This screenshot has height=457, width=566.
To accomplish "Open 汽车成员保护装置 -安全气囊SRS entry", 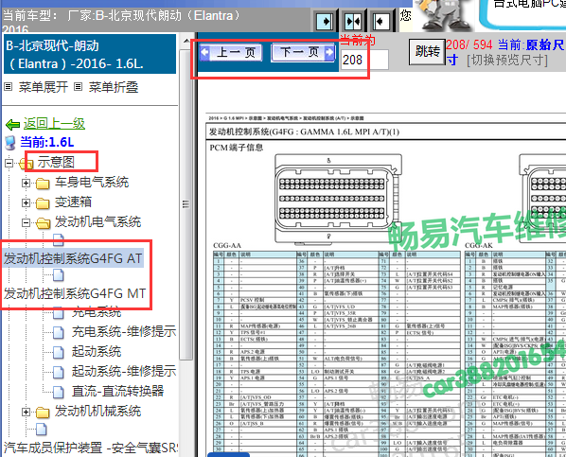I will coord(91,448).
